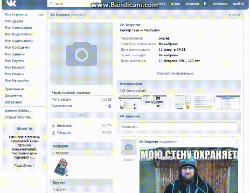Click the person icon next to Telegram
The width and height of the screenshot is (250, 193).
click(x=53, y=133)
